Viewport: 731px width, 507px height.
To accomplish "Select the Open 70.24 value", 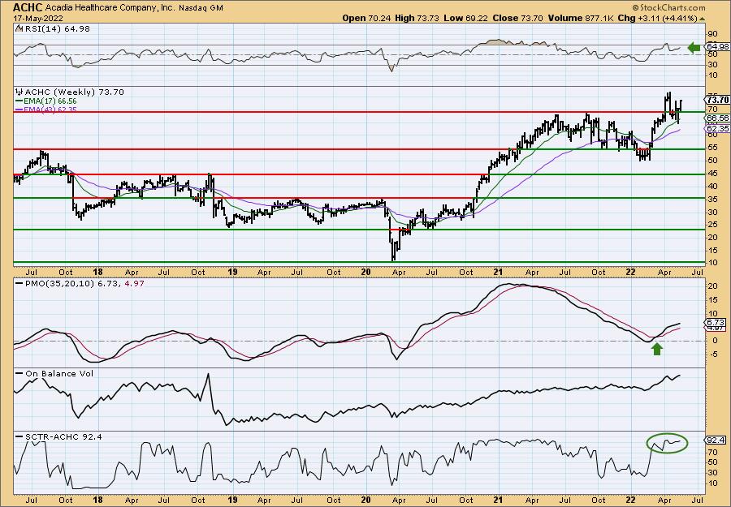I will [367, 18].
